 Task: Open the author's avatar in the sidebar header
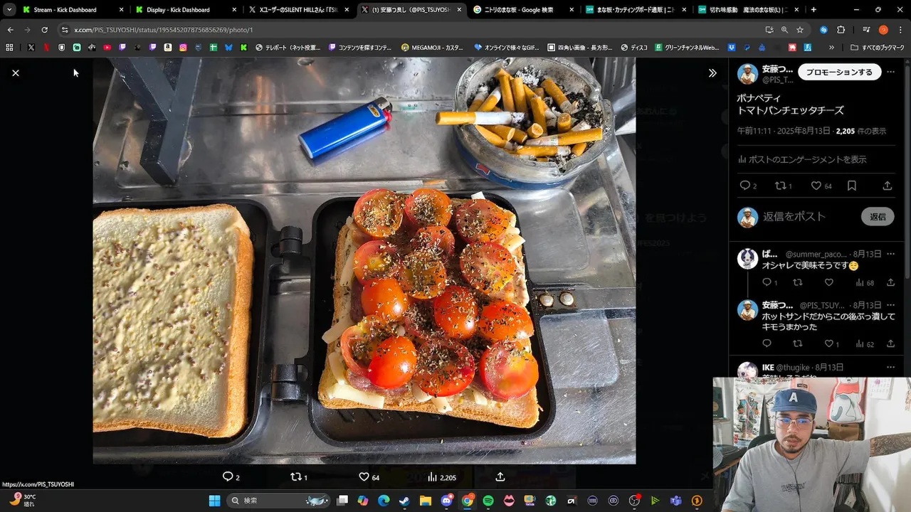[747, 73]
